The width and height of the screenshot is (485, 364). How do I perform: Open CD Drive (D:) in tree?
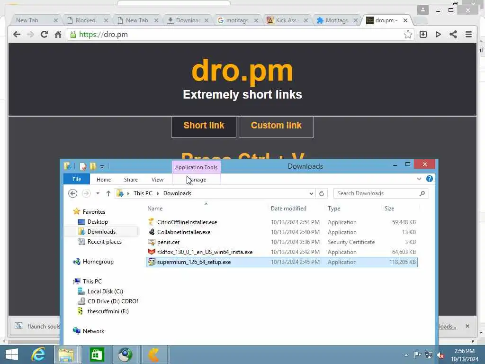112,301
